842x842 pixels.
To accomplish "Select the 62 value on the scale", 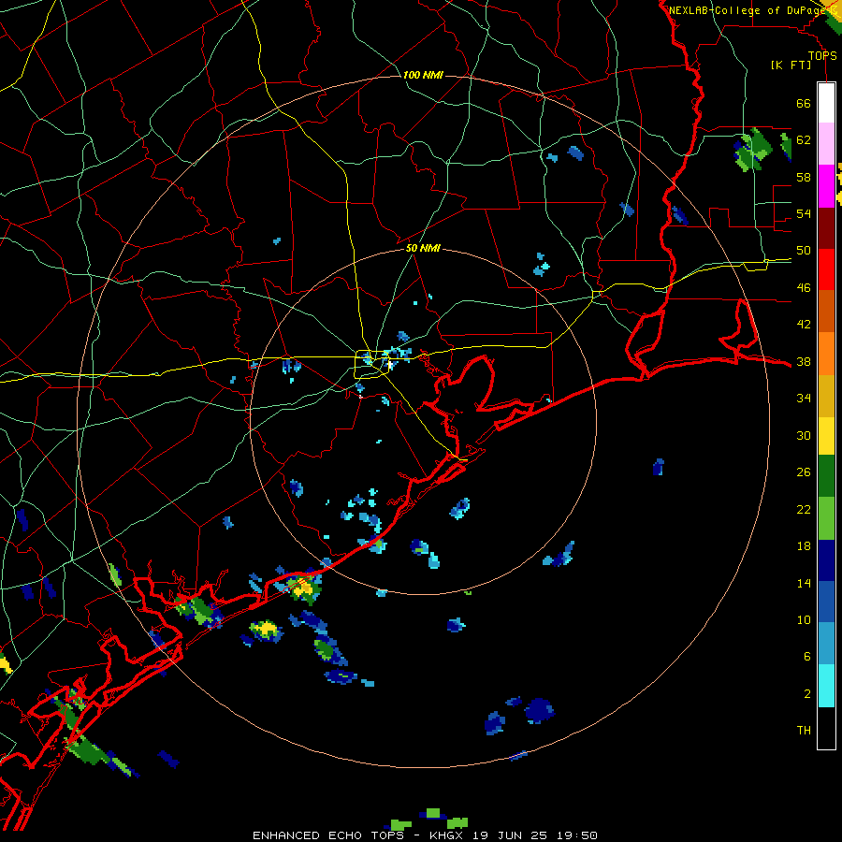I will (x=804, y=140).
